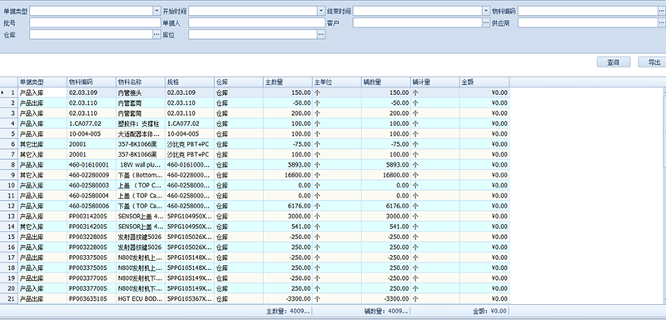This screenshot has height=320, width=666.
Task: Select row number 9 header
Action: [x=9, y=175]
